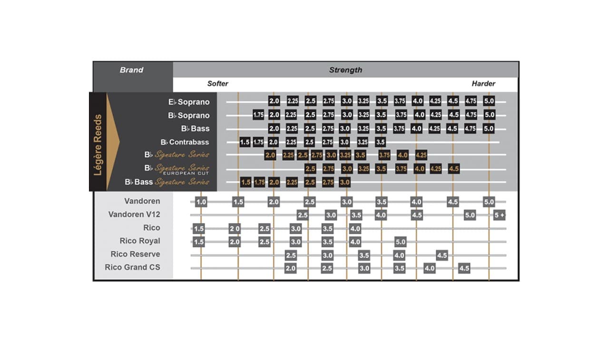Click the Brand header cell
609x343 pixels.
[x=131, y=70]
